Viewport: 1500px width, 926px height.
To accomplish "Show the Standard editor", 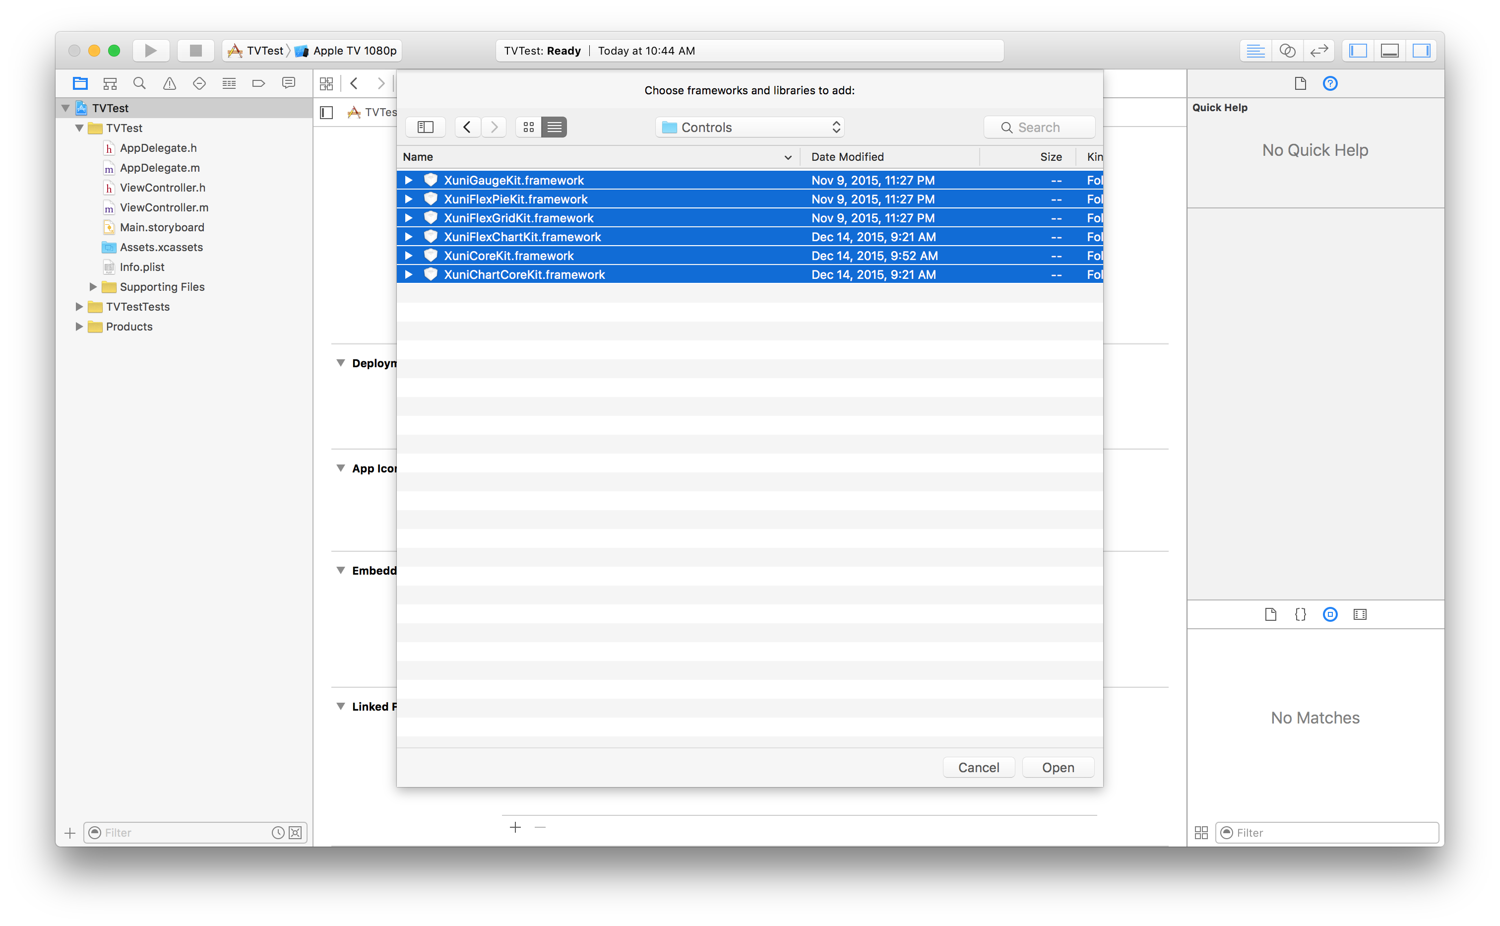I will 1255,50.
